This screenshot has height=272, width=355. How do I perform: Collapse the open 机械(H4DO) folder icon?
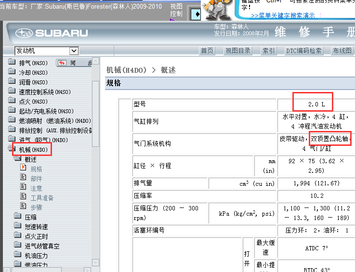[12, 148]
